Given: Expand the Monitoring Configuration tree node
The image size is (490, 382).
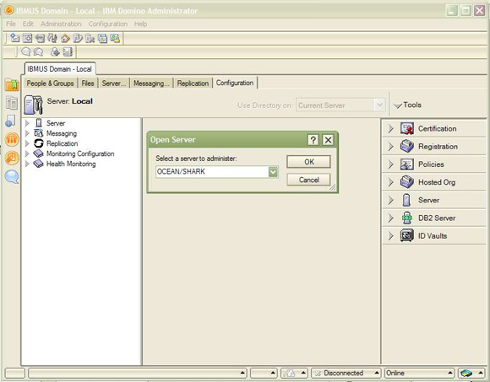Looking at the screenshot, I should point(27,153).
